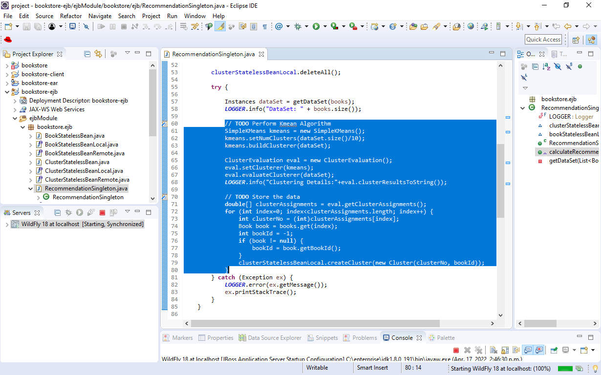Click the Open Console monitor toolbar icon

[x=72, y=26]
